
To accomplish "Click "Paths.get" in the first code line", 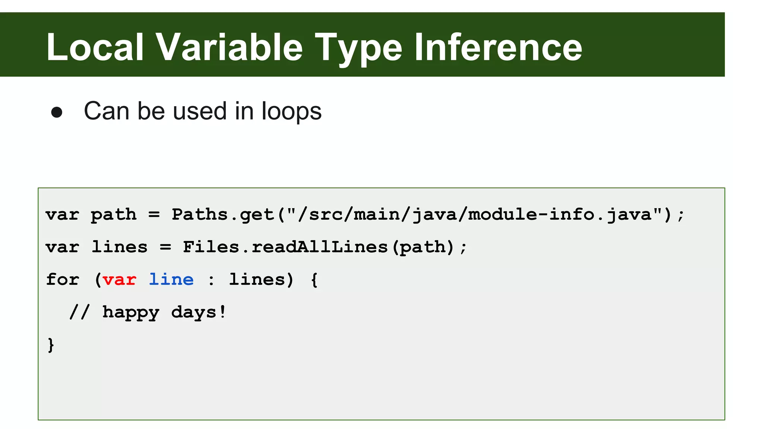I will [222, 214].
